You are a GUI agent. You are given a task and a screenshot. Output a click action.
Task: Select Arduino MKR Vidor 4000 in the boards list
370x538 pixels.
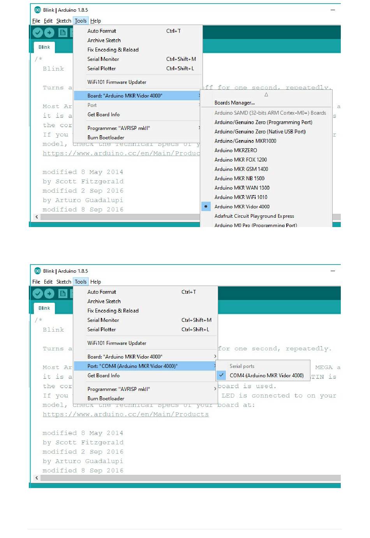click(242, 206)
